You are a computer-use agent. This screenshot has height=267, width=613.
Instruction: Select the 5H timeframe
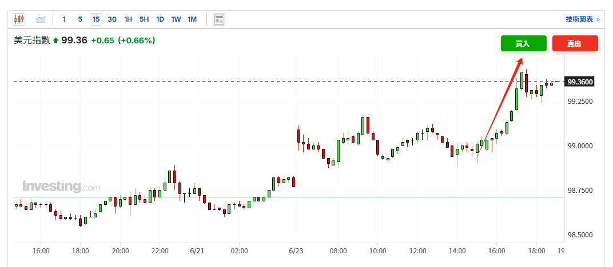point(144,19)
